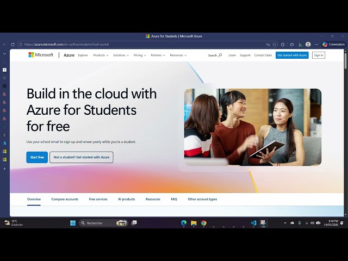This screenshot has width=348, height=261.
Task: Select the Compare accounts tab
Action: [x=65, y=200]
